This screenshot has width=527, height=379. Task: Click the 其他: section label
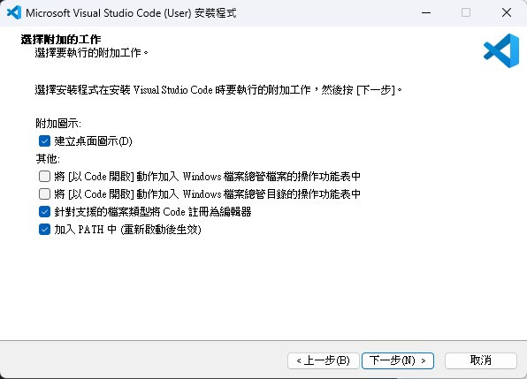coord(48,159)
